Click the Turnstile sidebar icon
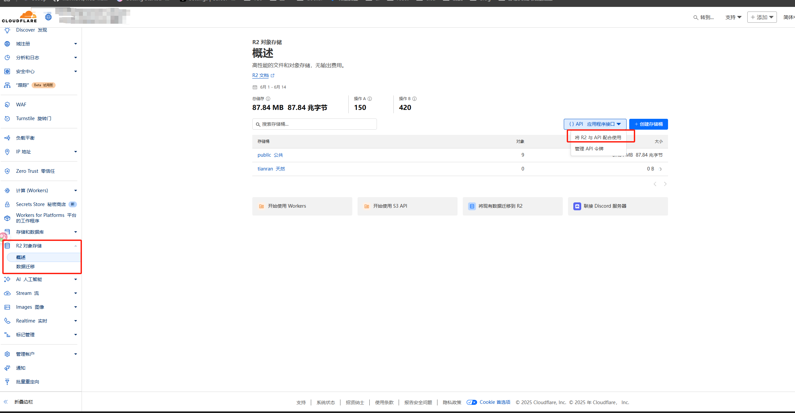Screen dimensions: 795x413 7,118
